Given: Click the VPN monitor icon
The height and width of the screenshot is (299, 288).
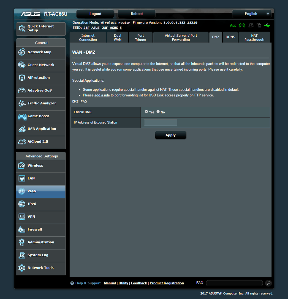Looking at the screenshot, I should pyautogui.click(x=22, y=217).
